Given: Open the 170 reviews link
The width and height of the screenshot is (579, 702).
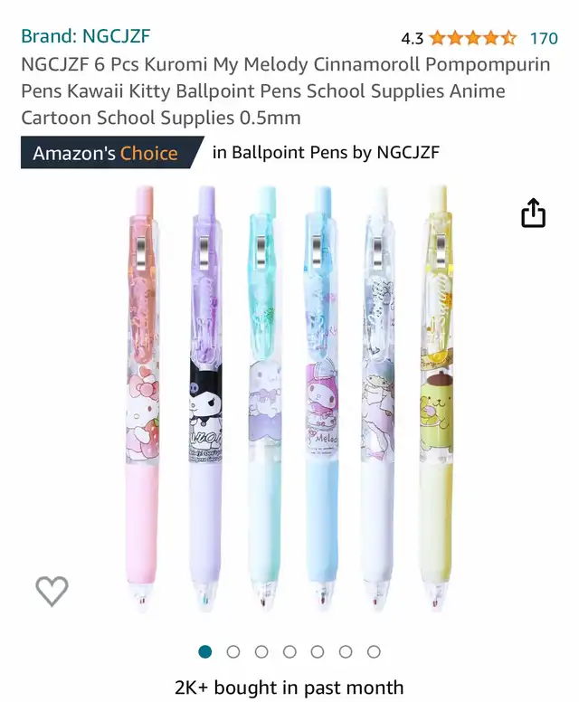Looking at the screenshot, I should pos(544,39).
